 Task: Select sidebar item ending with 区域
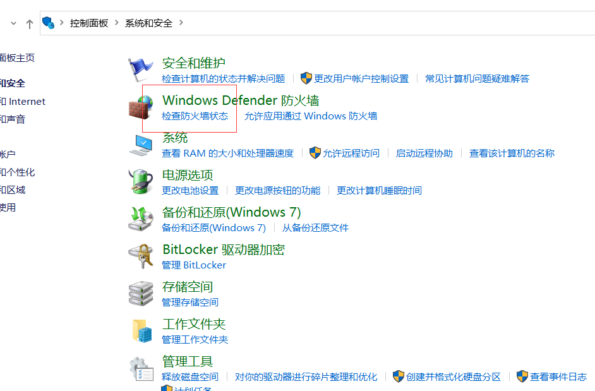[13, 189]
